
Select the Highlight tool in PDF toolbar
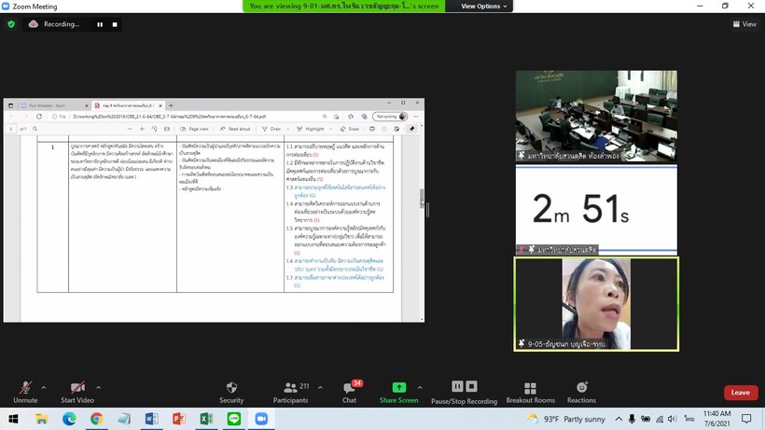313,129
